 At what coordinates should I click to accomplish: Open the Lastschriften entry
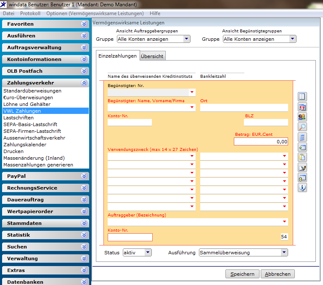pyautogui.click(x=19, y=118)
